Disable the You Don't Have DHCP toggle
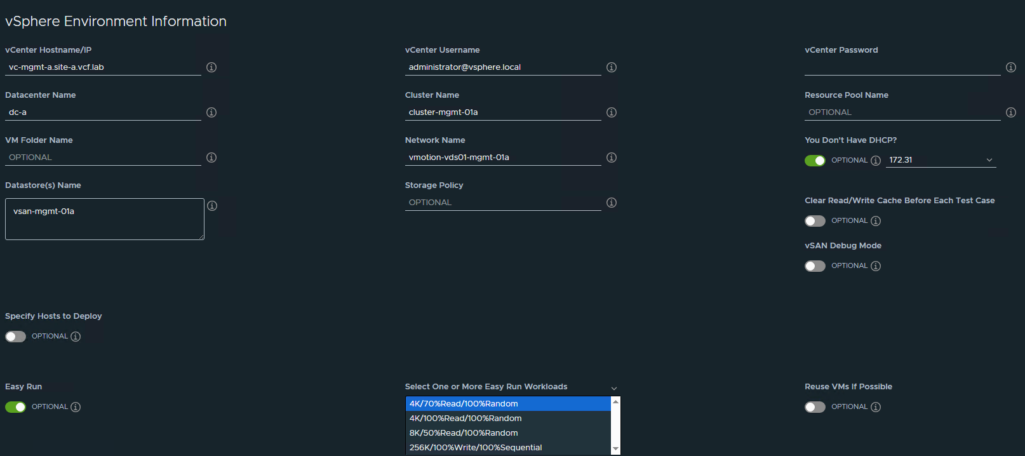This screenshot has height=456, width=1025. click(x=815, y=161)
